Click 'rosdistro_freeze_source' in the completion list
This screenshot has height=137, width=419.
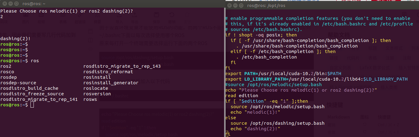[32, 94]
